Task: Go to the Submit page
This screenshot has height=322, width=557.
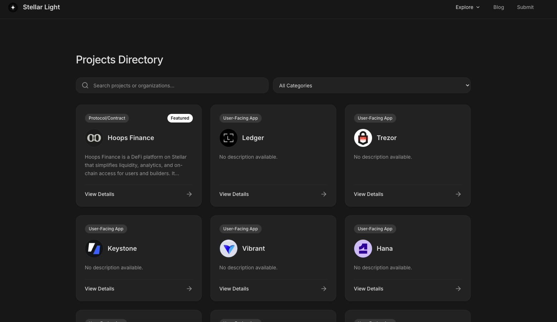Action: pos(525,7)
